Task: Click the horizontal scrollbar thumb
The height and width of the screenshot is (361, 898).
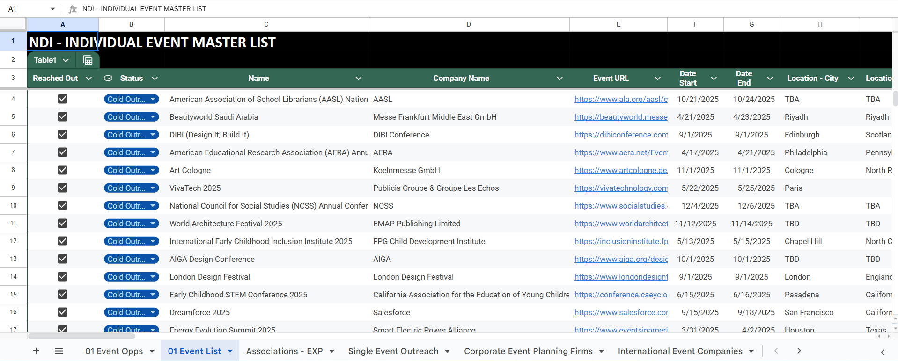Action: (x=81, y=336)
